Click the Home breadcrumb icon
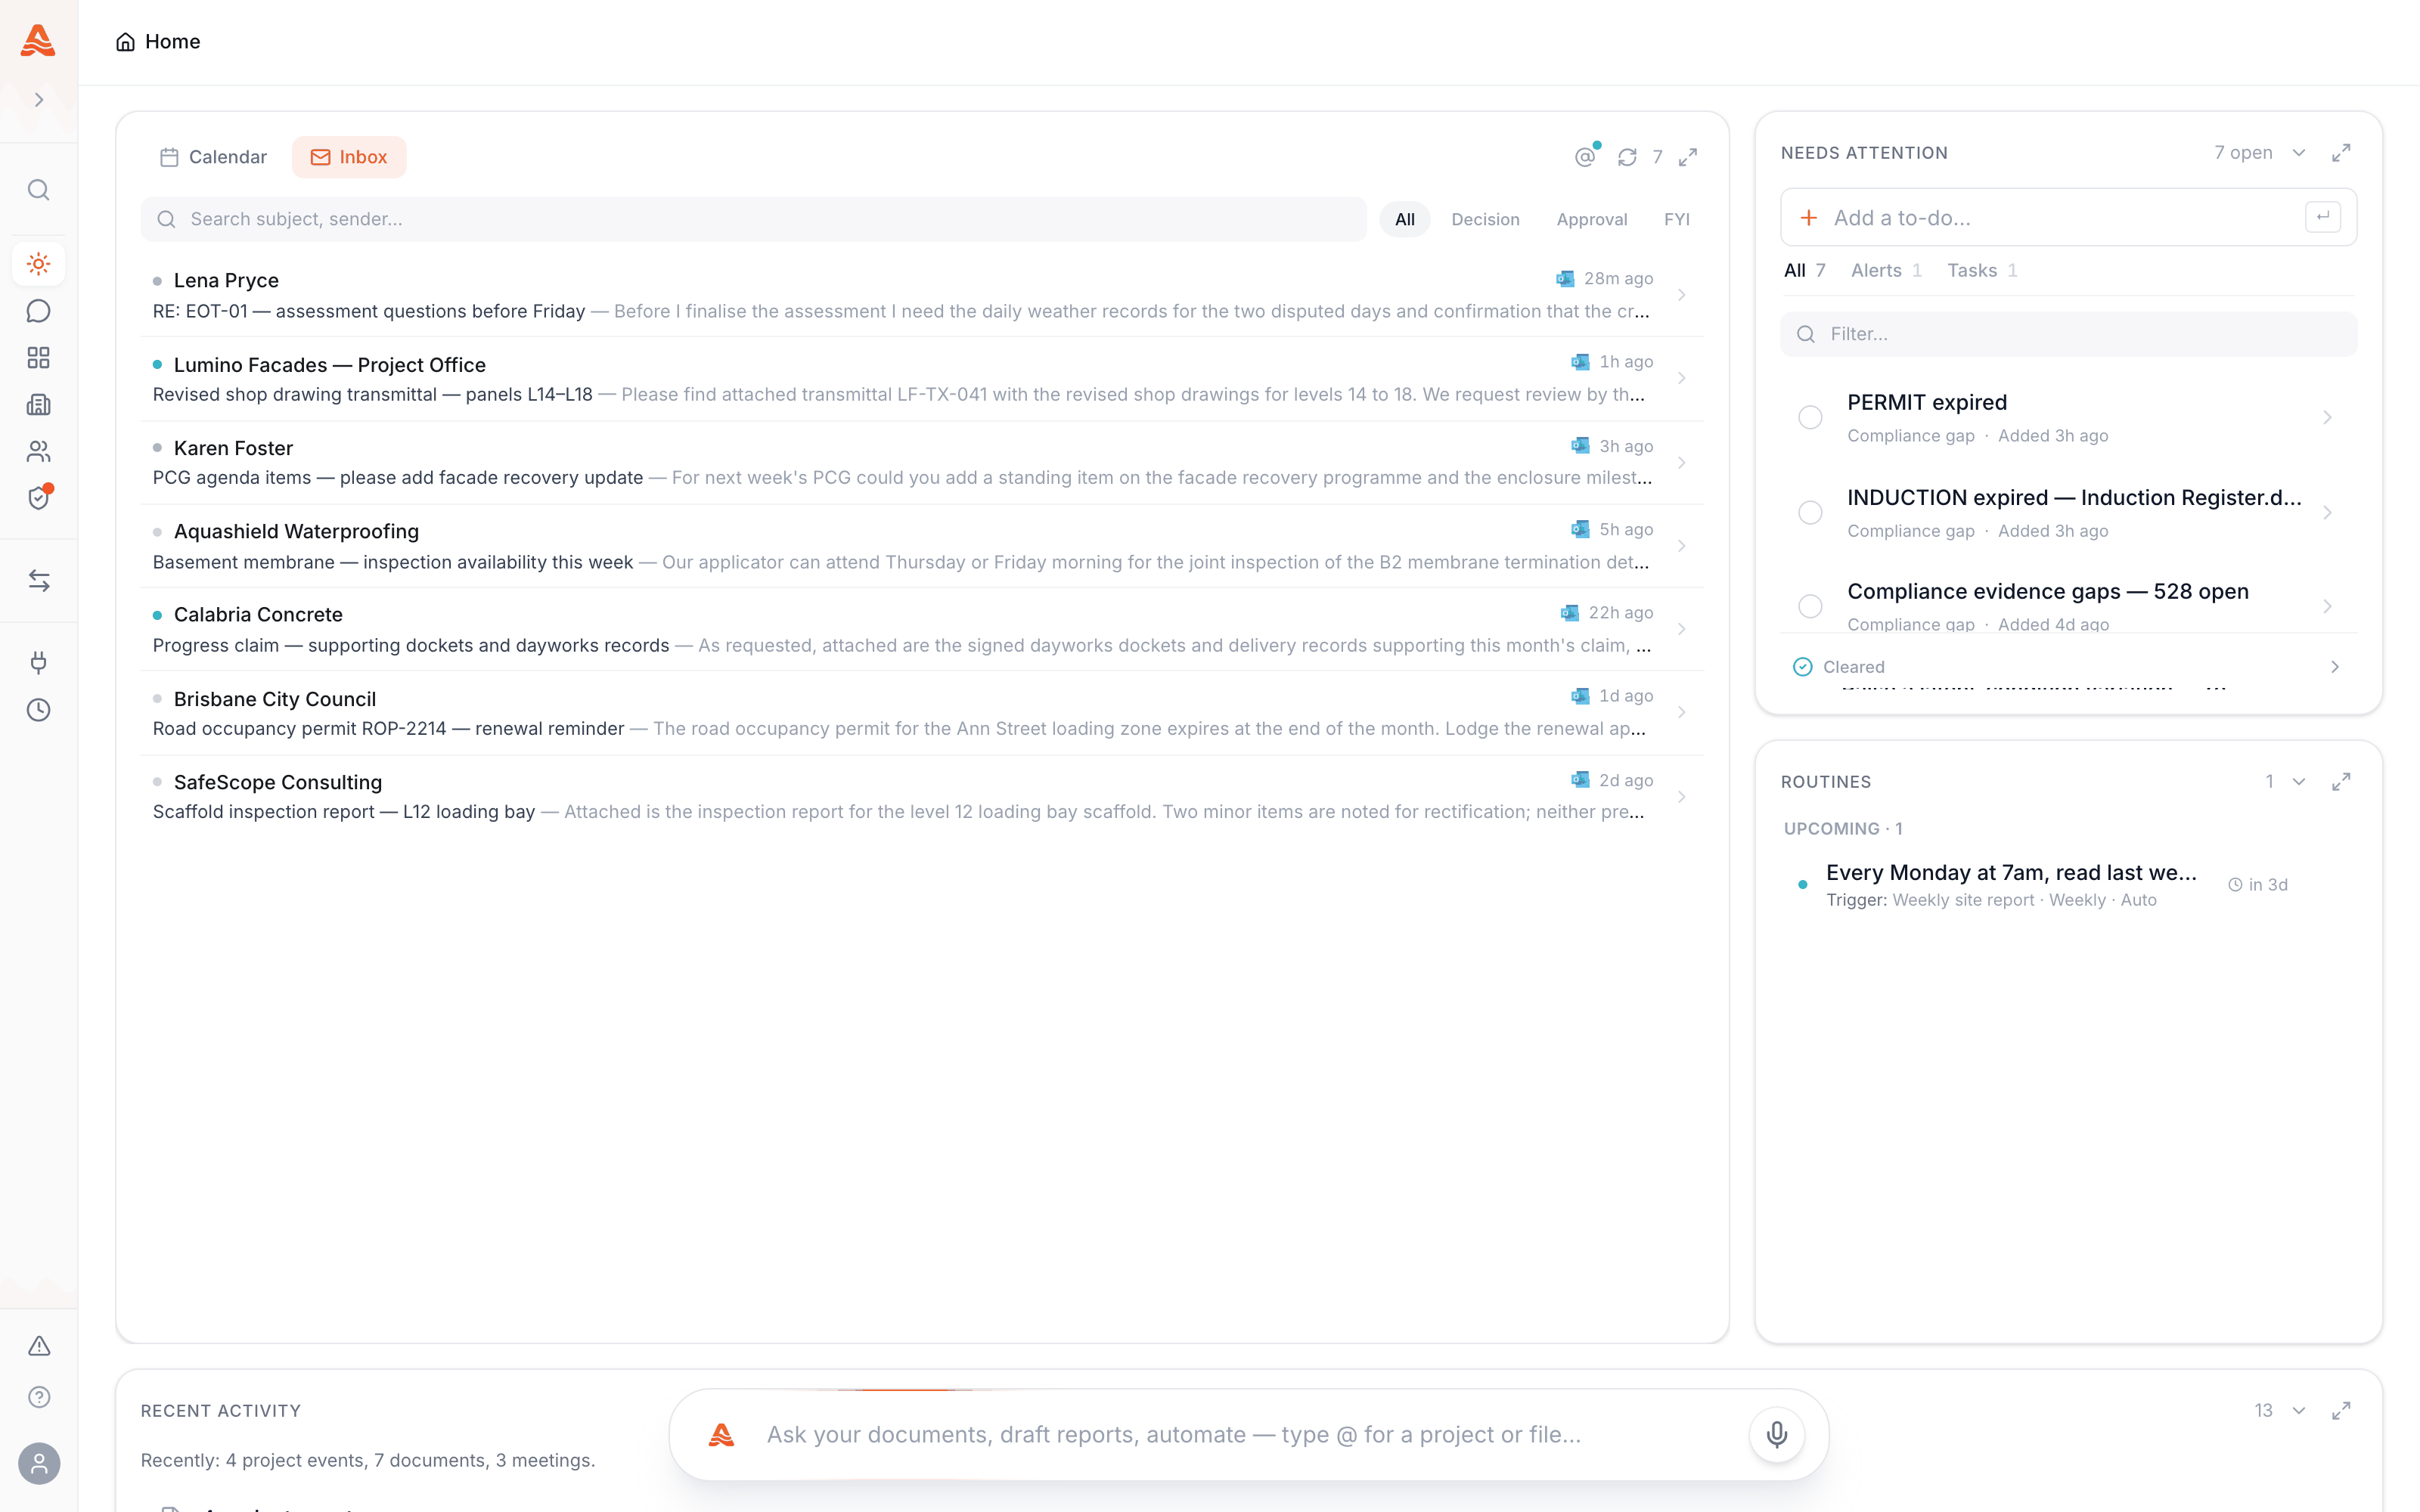Screen dimensions: 2420x1512 pos(125,42)
